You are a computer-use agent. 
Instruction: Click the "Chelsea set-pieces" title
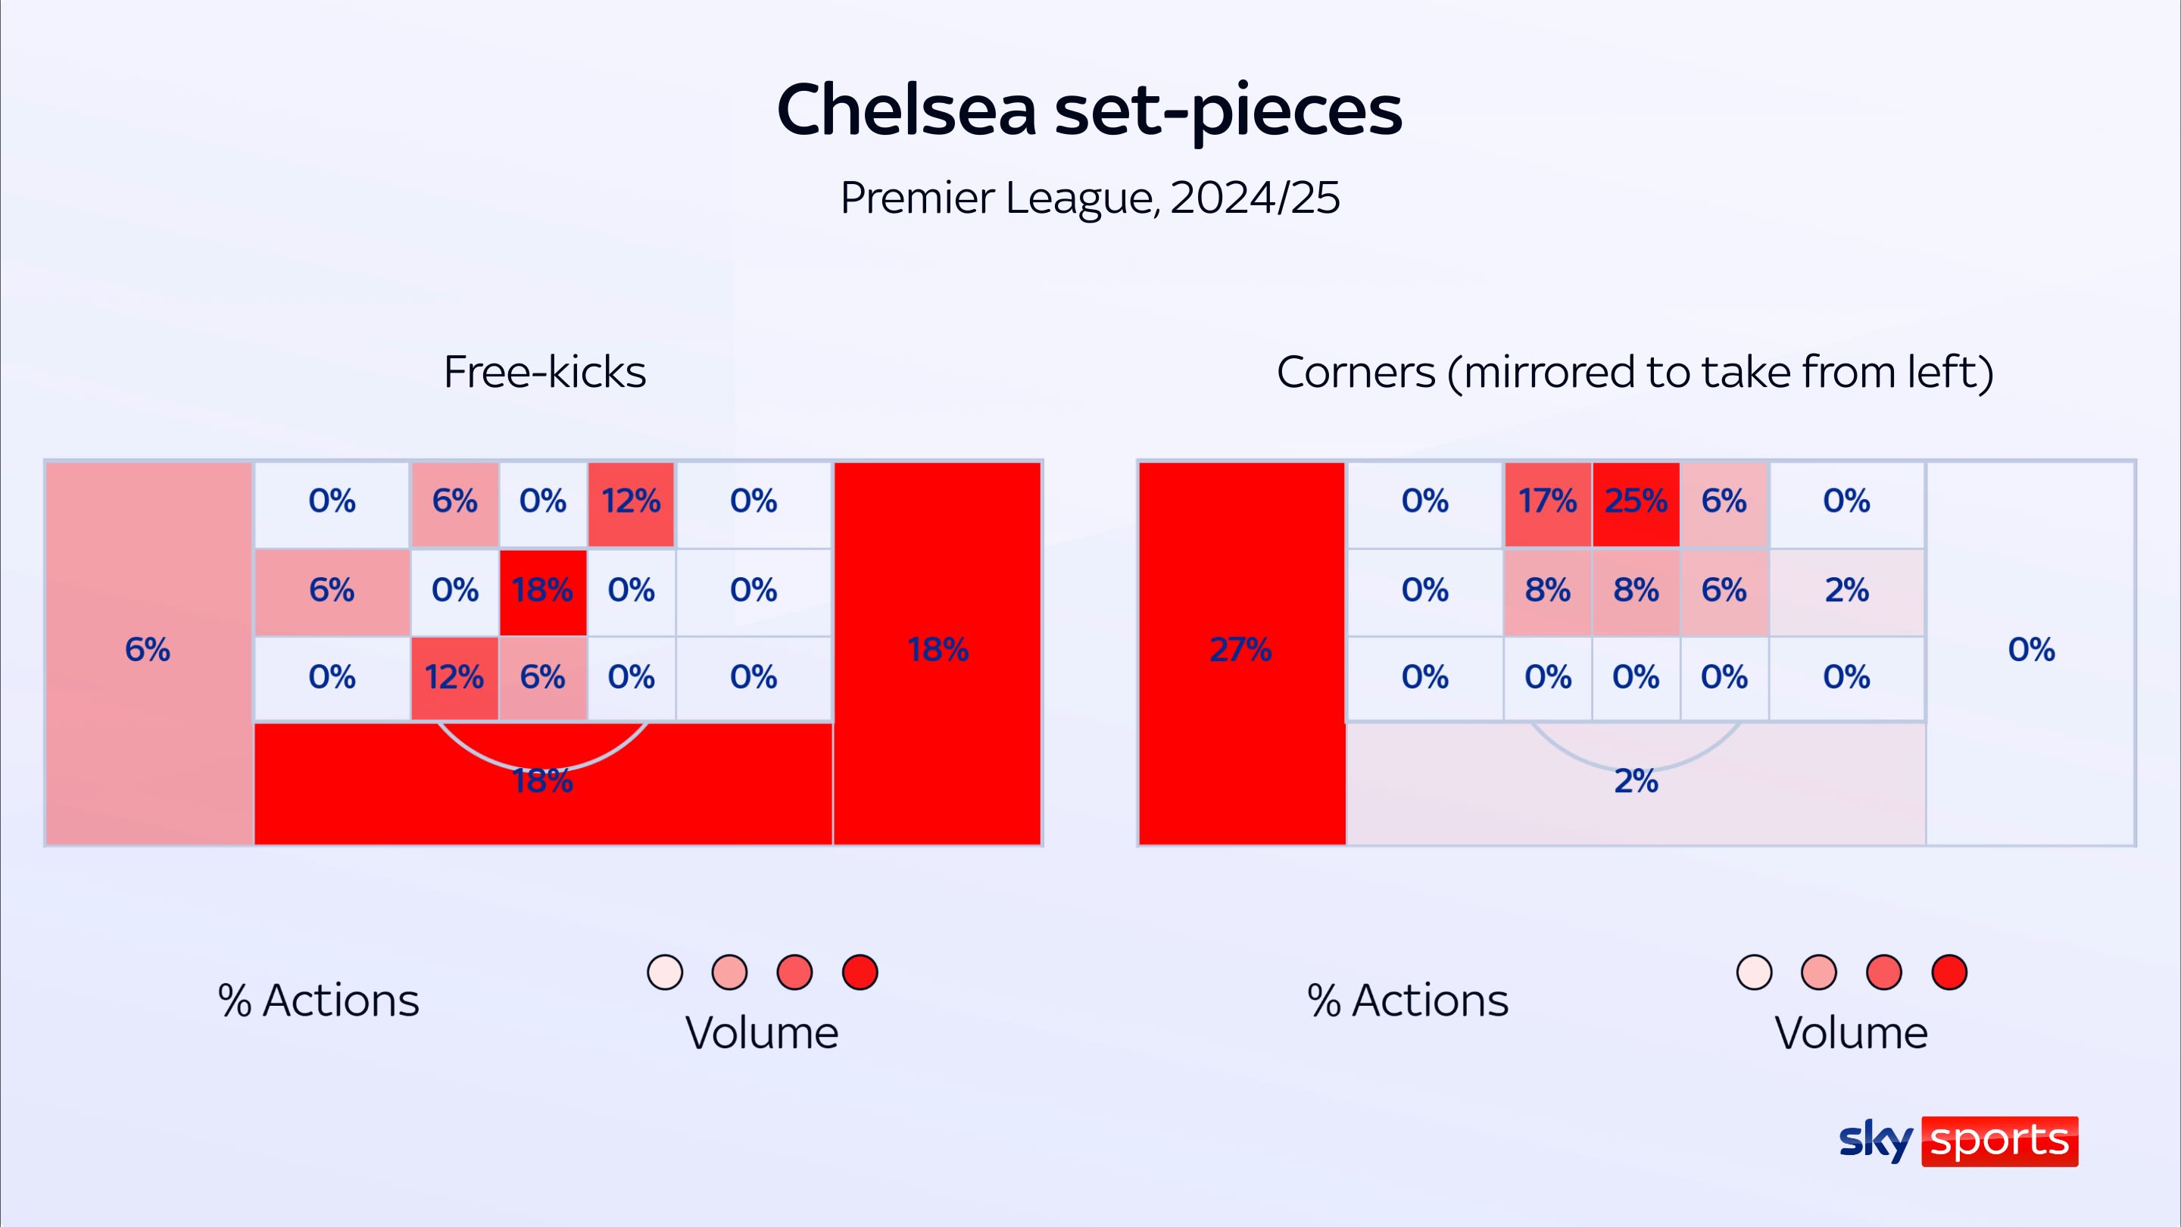point(1090,110)
